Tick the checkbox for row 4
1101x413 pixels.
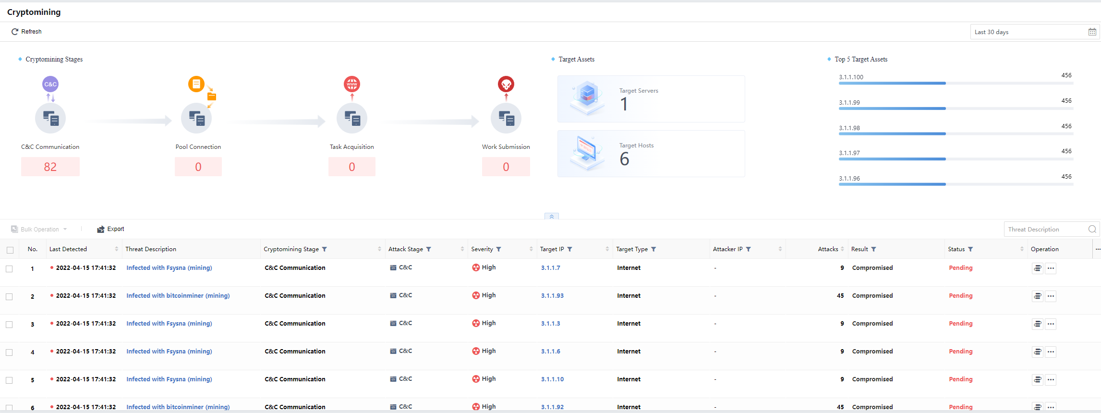[x=9, y=352]
